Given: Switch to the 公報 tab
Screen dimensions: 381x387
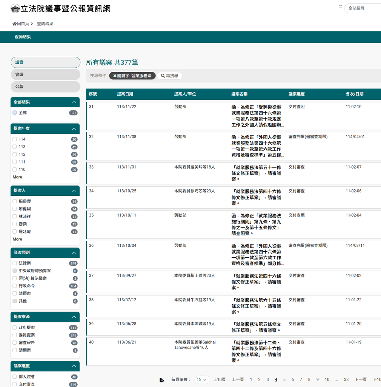Looking at the screenshot, I should [x=45, y=87].
